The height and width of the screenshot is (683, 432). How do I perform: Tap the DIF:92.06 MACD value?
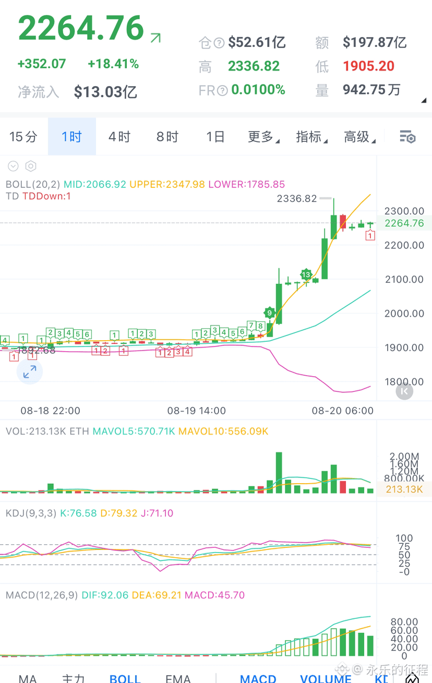pyautogui.click(x=105, y=595)
